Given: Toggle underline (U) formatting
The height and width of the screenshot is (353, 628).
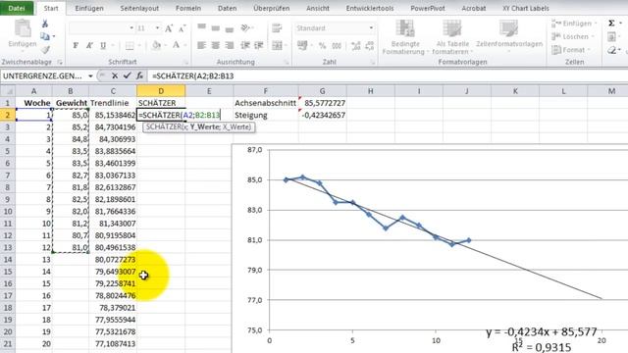Looking at the screenshot, I should point(103,46).
